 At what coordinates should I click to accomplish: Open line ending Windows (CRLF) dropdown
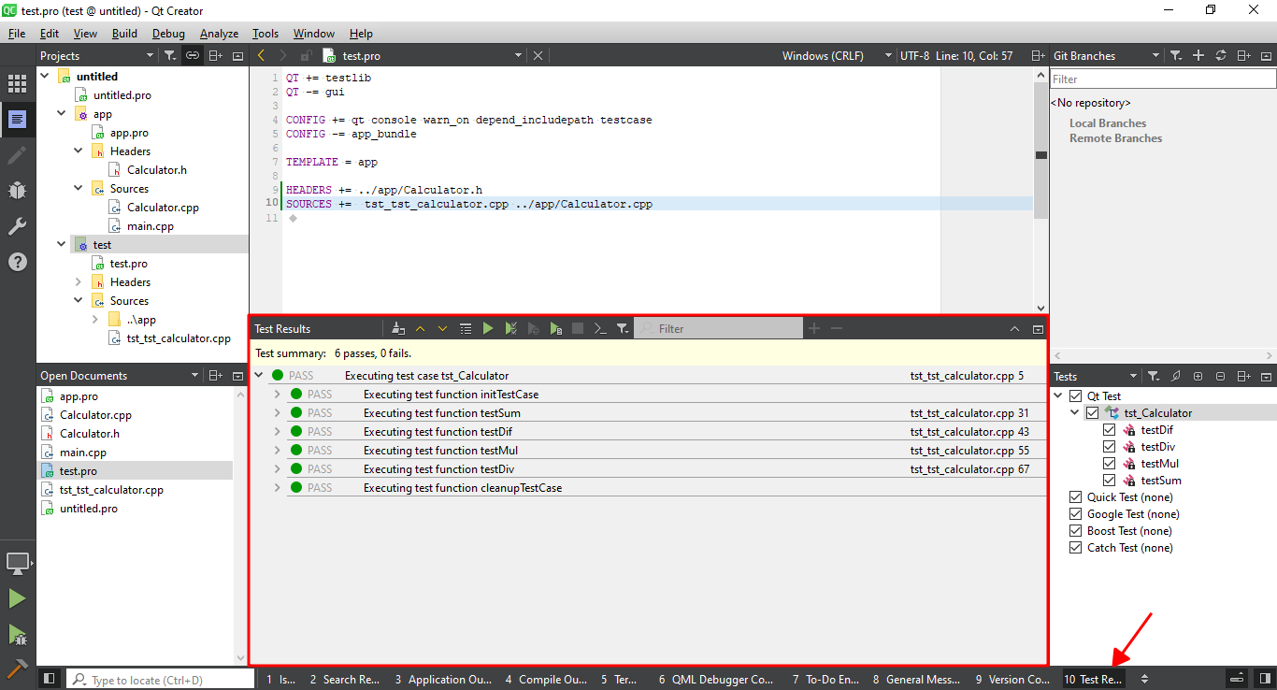point(838,56)
